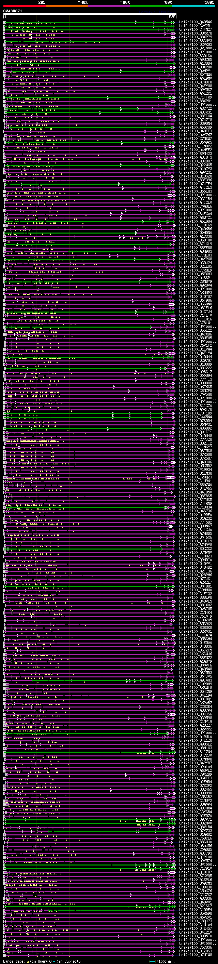Select the UniRef100_C1C910 label
The width and height of the screenshot is (218, 964).
click(196, 869)
